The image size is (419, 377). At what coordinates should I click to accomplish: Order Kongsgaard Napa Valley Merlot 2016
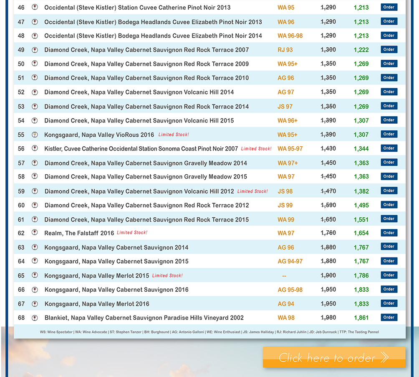[x=389, y=303]
